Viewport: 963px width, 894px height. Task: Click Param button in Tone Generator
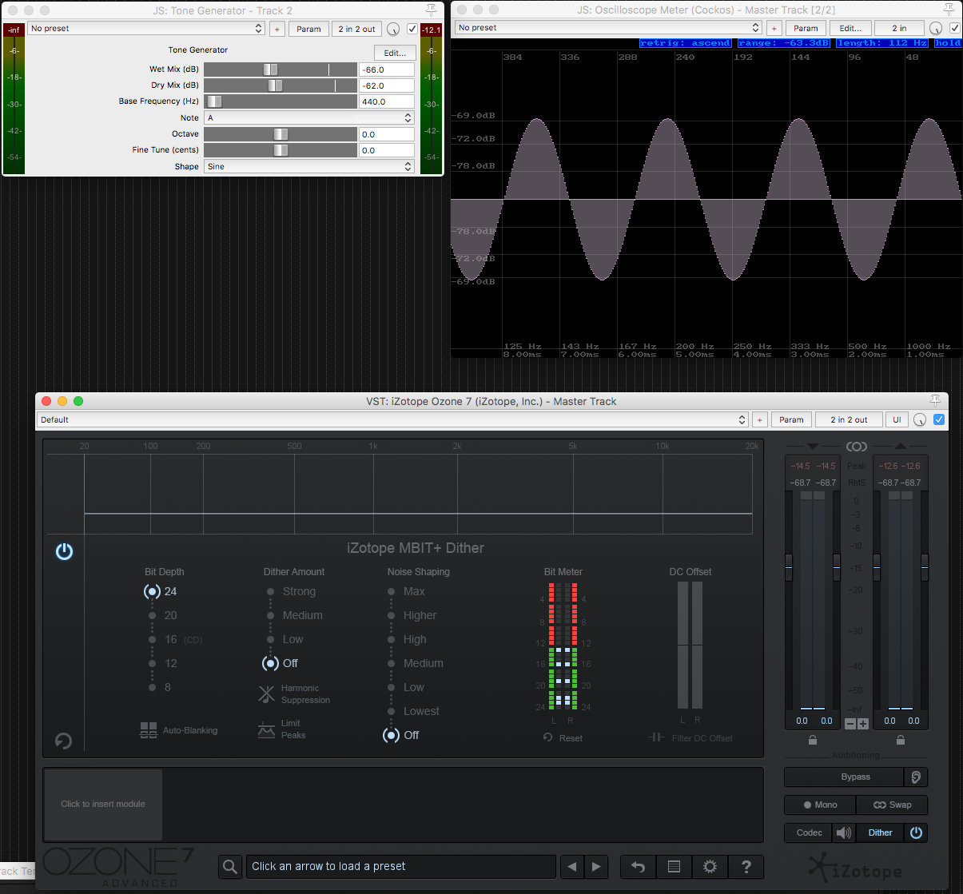tap(308, 29)
